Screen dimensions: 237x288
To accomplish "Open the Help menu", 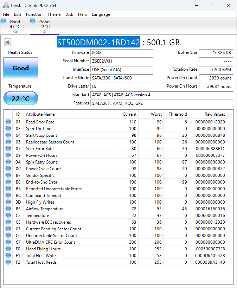I will tap(82, 14).
